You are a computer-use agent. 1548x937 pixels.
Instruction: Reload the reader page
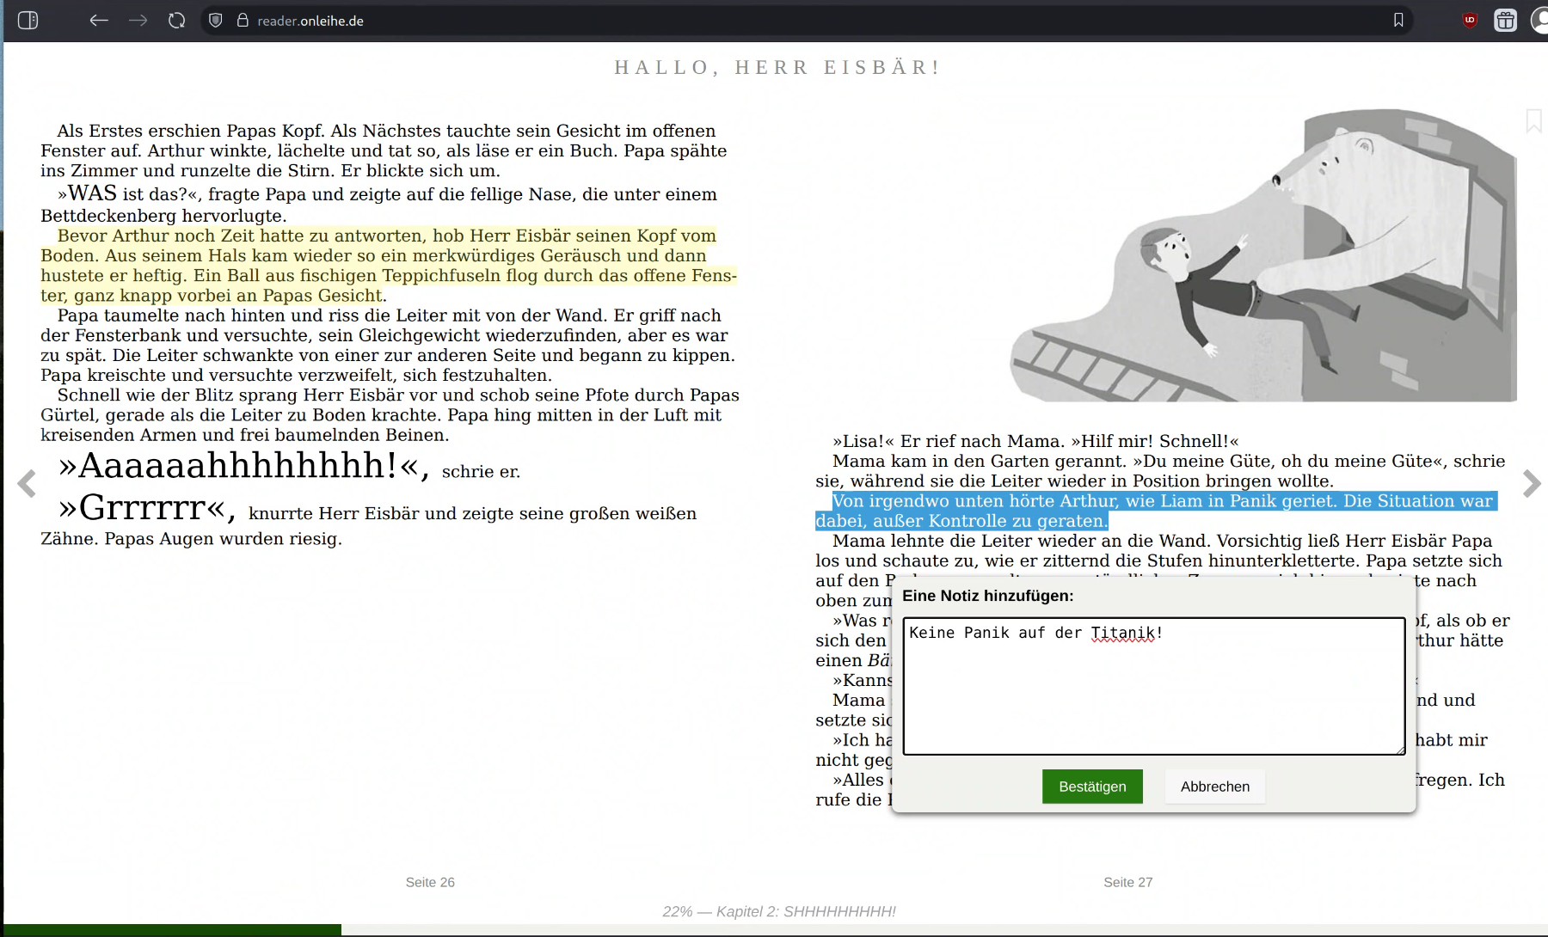tap(176, 21)
